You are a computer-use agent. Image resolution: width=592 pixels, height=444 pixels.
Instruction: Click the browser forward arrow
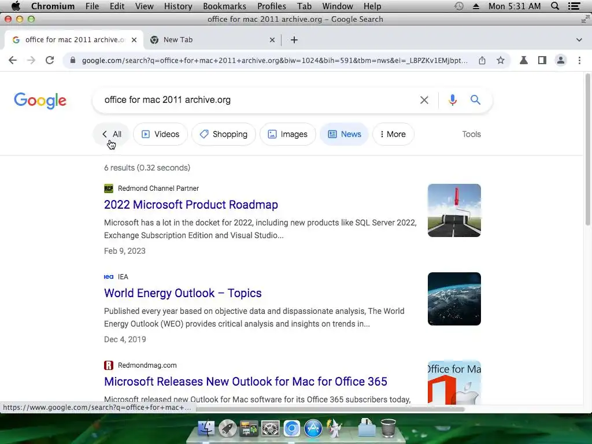pos(31,60)
